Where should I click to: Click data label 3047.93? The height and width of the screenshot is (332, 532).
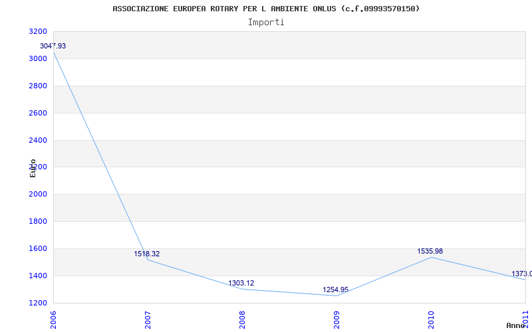pos(53,46)
